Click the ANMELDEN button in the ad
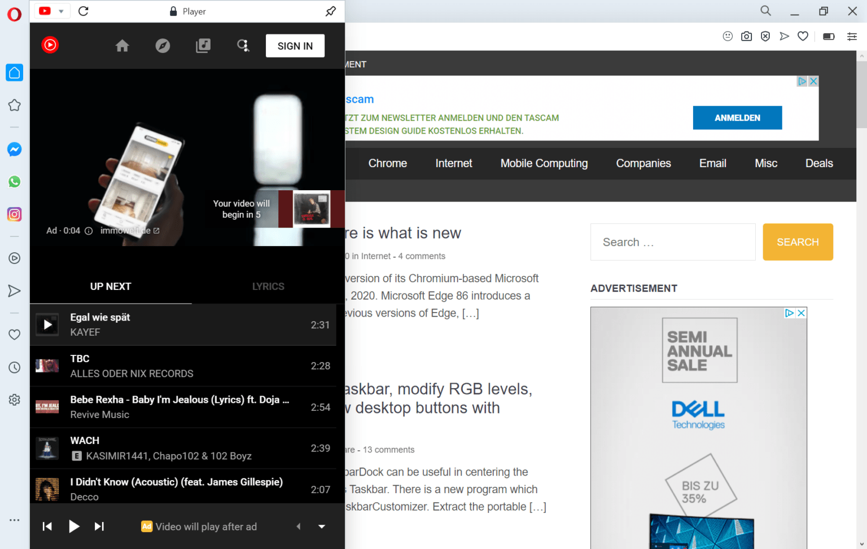Screen dimensions: 867x549 tap(737, 117)
